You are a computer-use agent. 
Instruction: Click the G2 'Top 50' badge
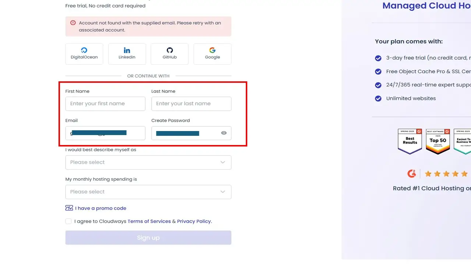pyautogui.click(x=438, y=141)
